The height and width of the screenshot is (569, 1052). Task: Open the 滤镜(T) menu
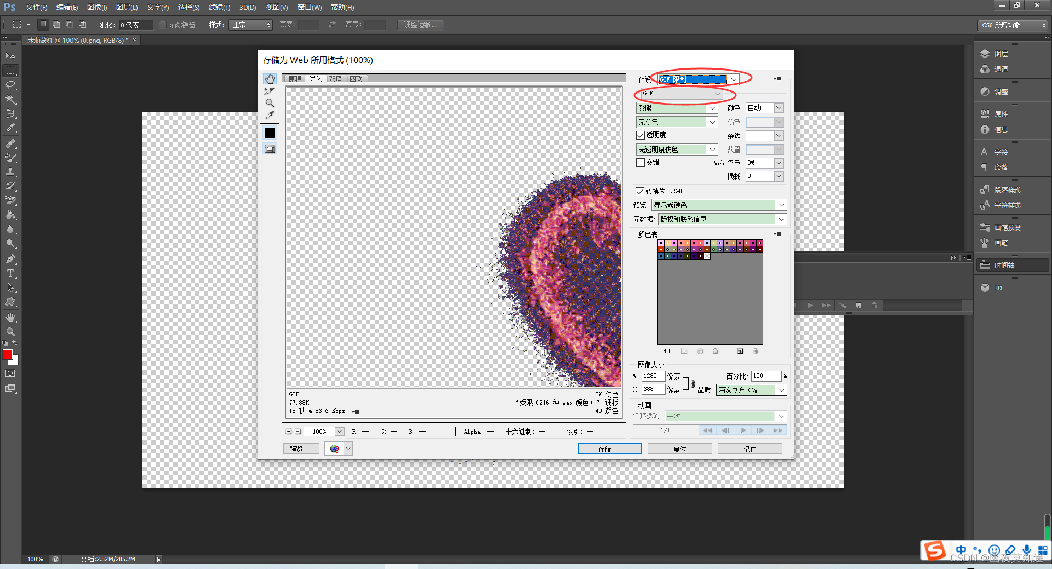[x=219, y=7]
